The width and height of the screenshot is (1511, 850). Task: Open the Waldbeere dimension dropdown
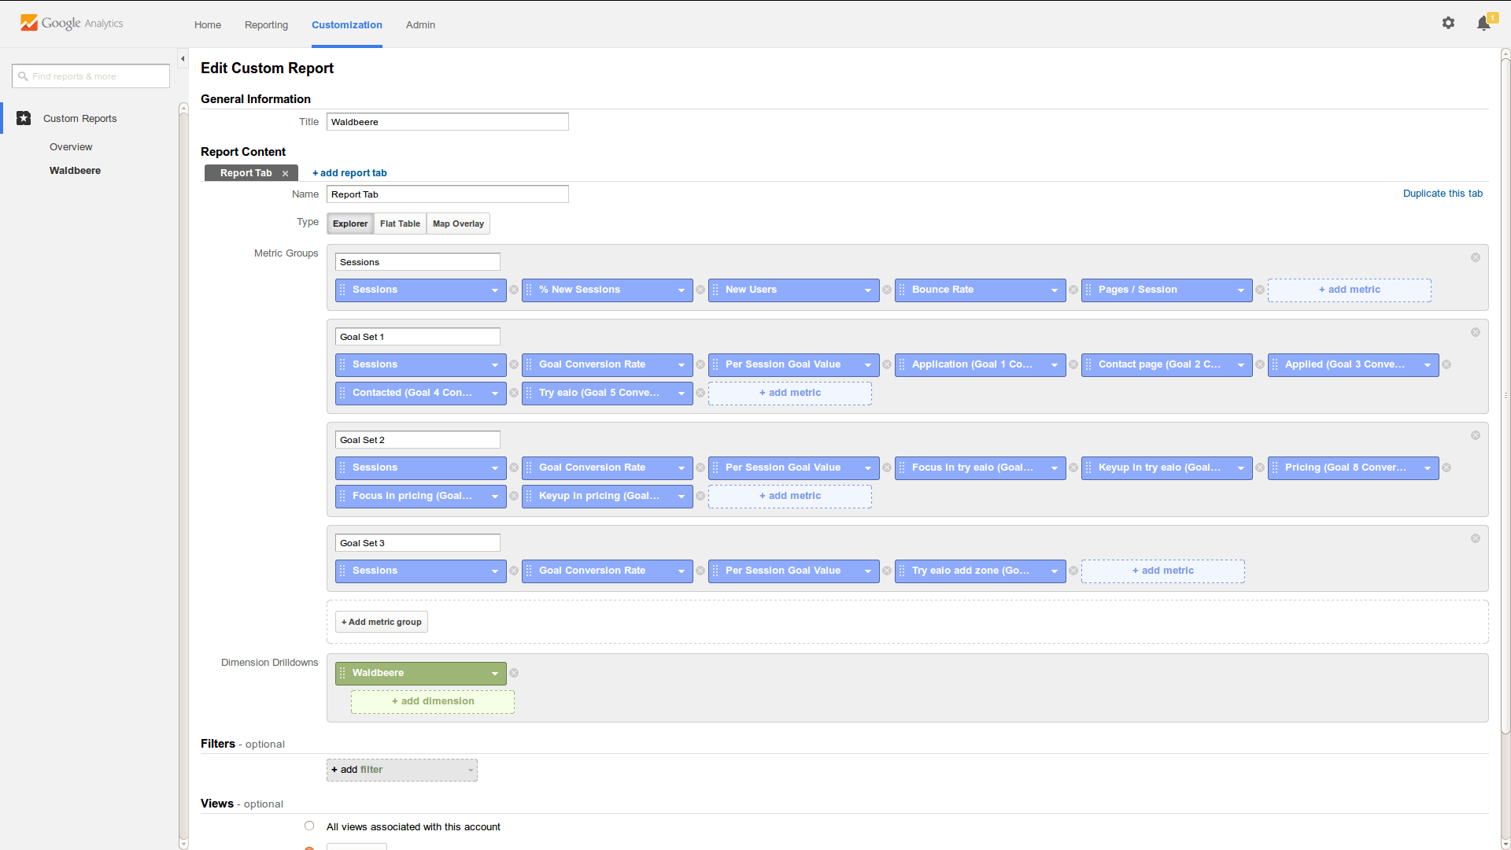click(x=494, y=674)
